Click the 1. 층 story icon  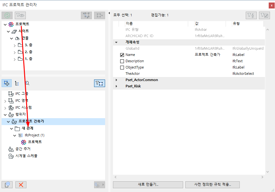pyautogui.click(x=20, y=59)
